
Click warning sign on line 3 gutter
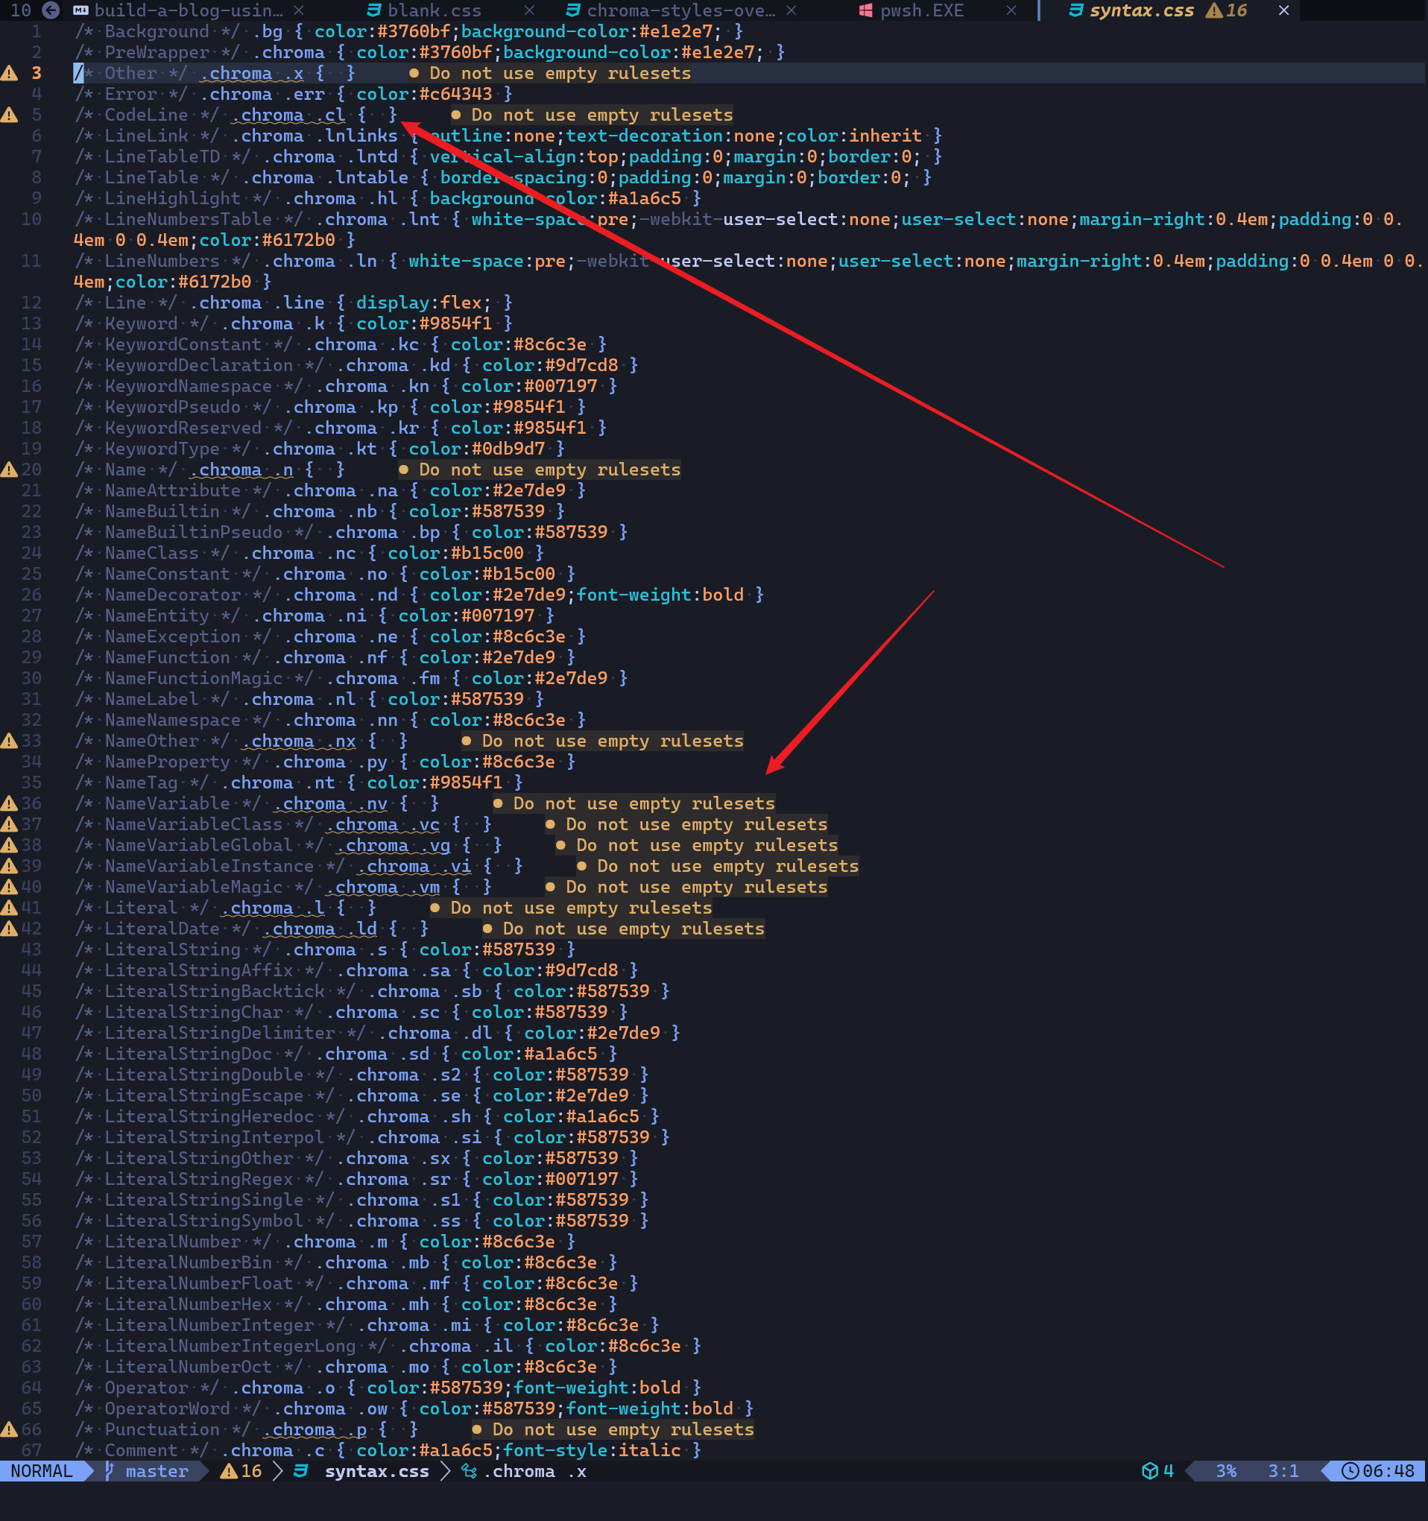coord(9,74)
